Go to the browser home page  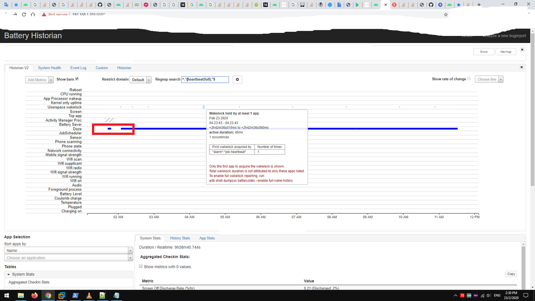coord(33,14)
